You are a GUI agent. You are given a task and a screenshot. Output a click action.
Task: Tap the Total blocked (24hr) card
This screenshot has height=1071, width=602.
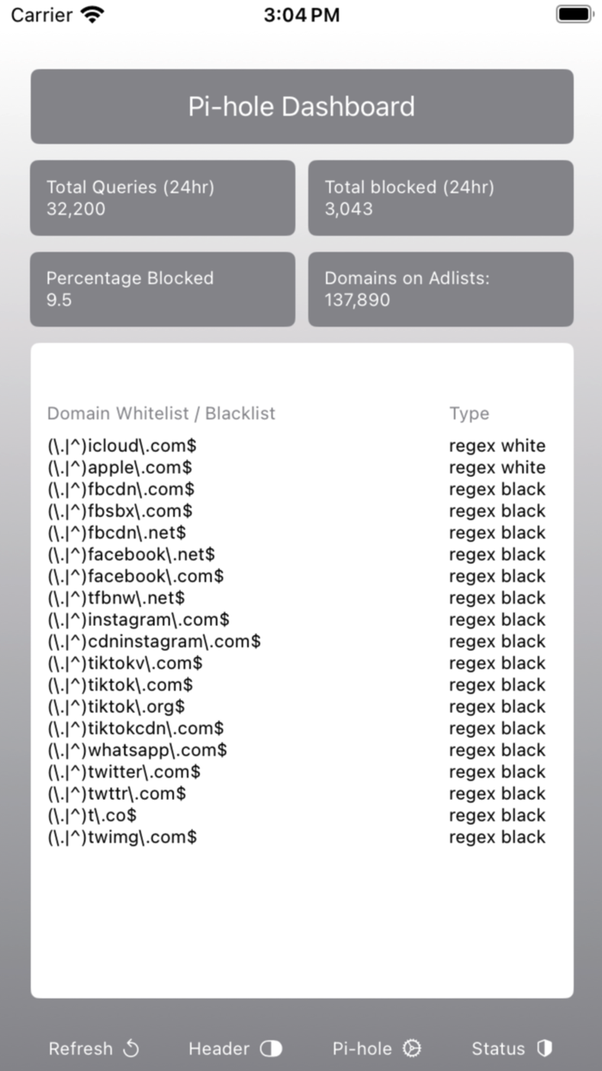click(x=441, y=198)
